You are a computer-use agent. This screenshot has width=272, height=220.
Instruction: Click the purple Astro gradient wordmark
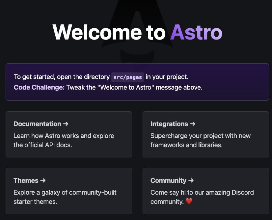[196, 33]
